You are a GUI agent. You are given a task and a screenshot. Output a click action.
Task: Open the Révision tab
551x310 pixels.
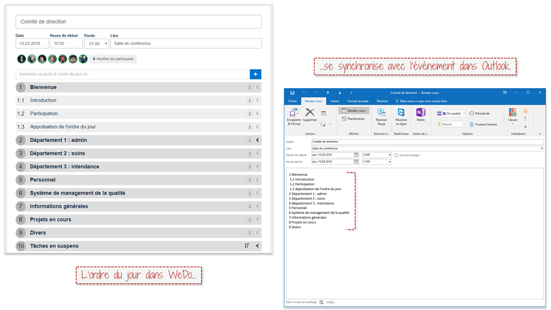(382, 101)
